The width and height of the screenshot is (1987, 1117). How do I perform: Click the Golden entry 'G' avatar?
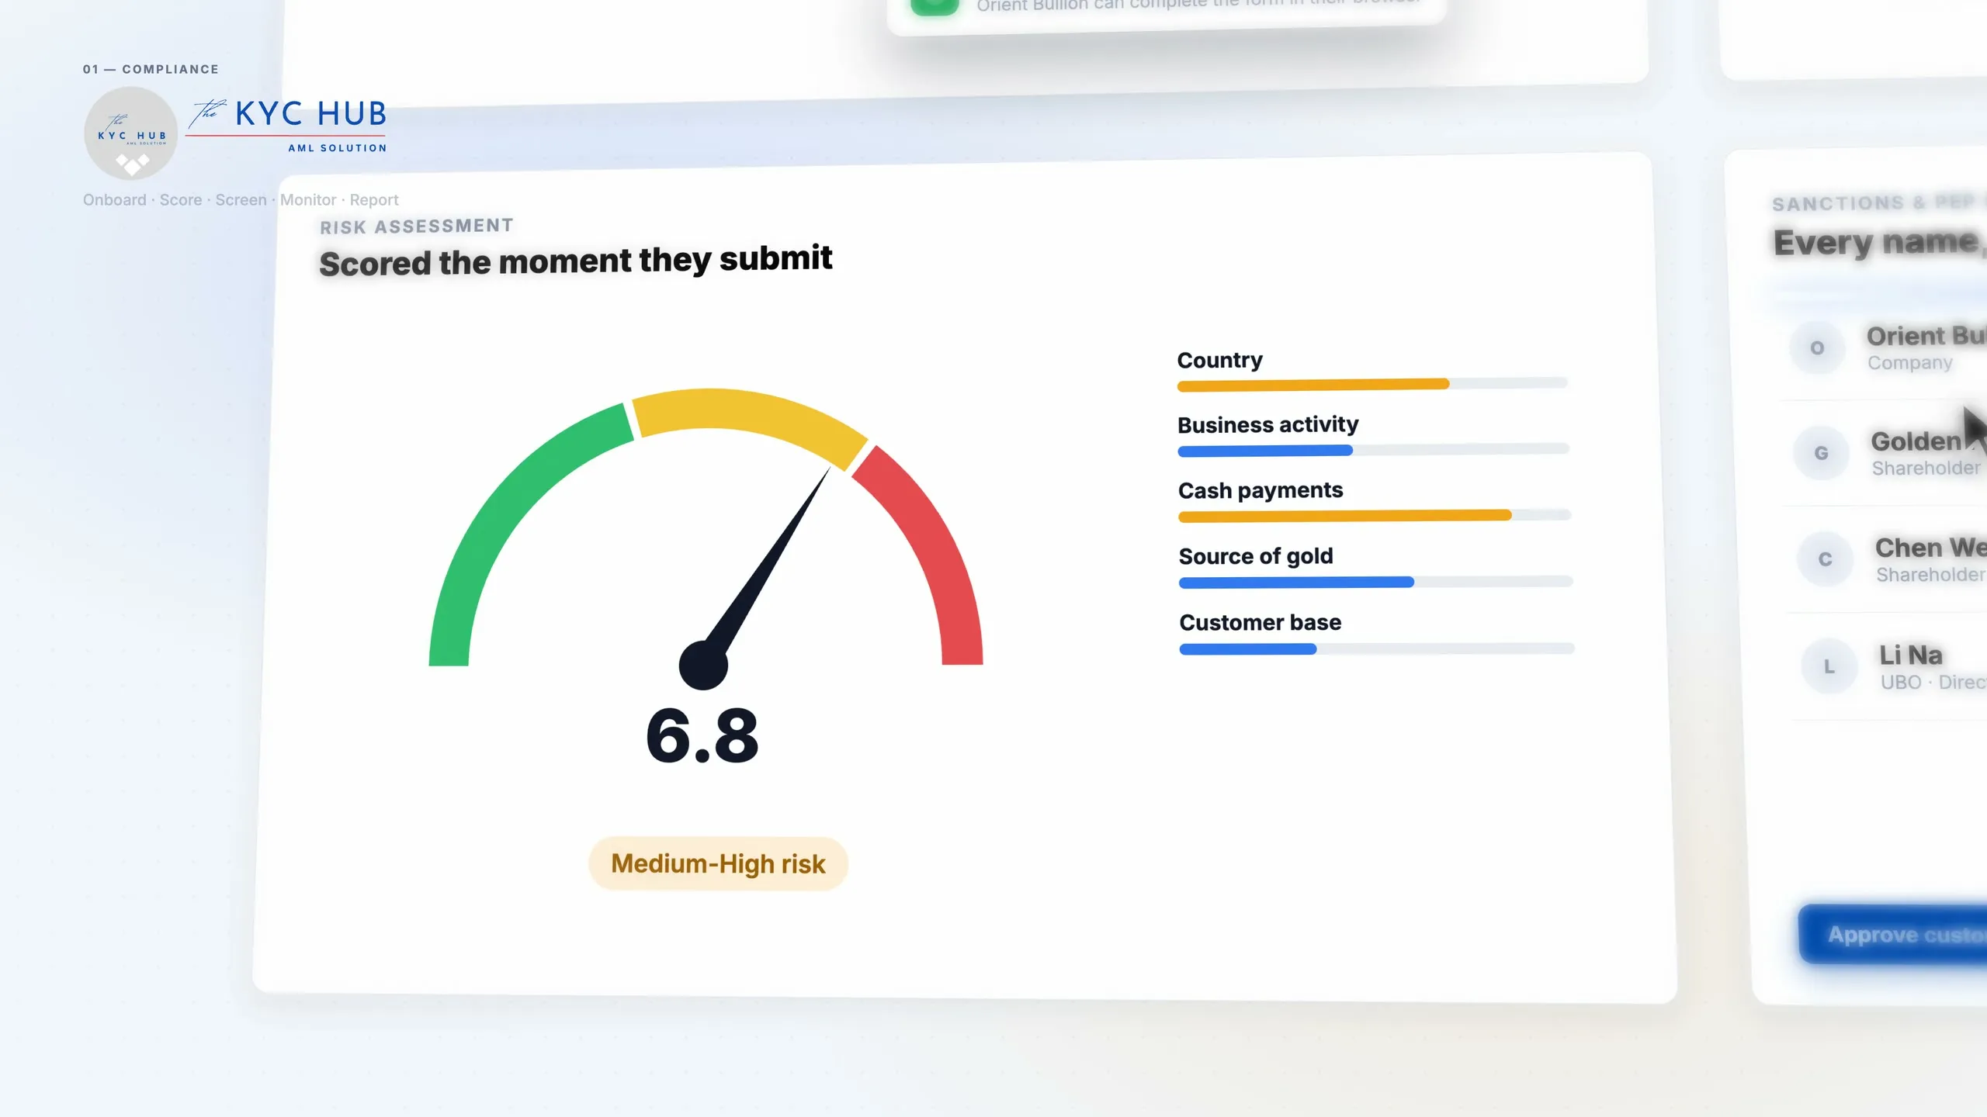[1821, 453]
